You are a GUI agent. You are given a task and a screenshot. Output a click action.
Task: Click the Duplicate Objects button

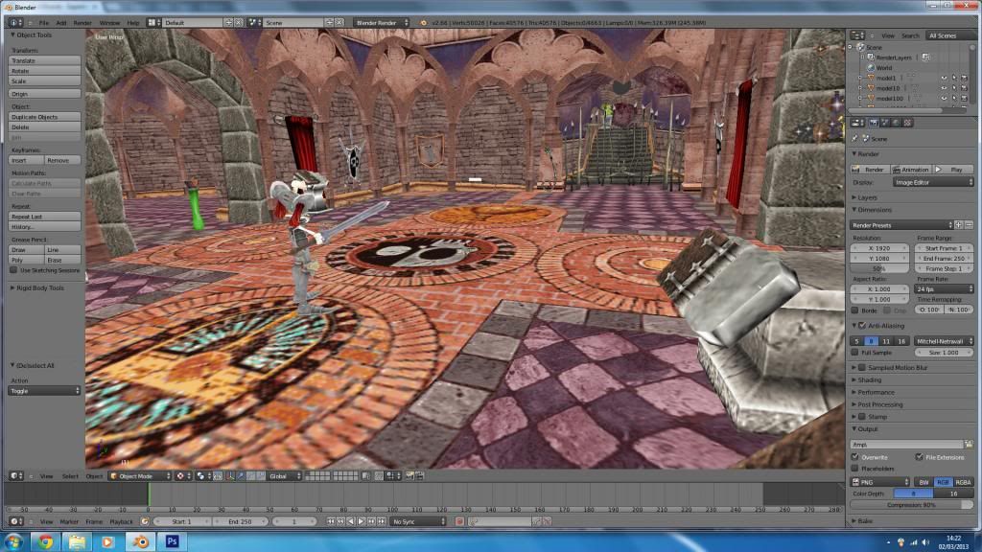tap(44, 117)
